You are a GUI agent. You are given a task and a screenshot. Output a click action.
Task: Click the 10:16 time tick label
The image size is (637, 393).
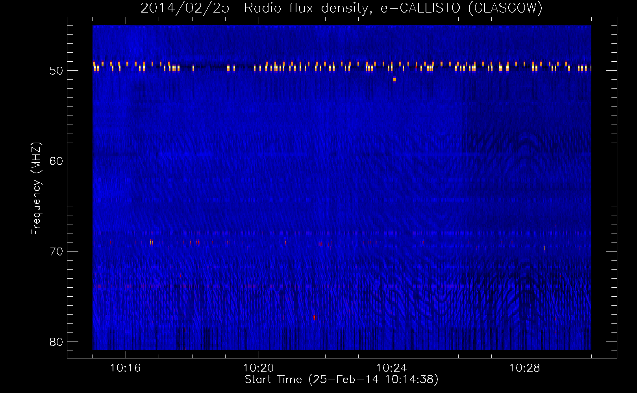pos(126,368)
